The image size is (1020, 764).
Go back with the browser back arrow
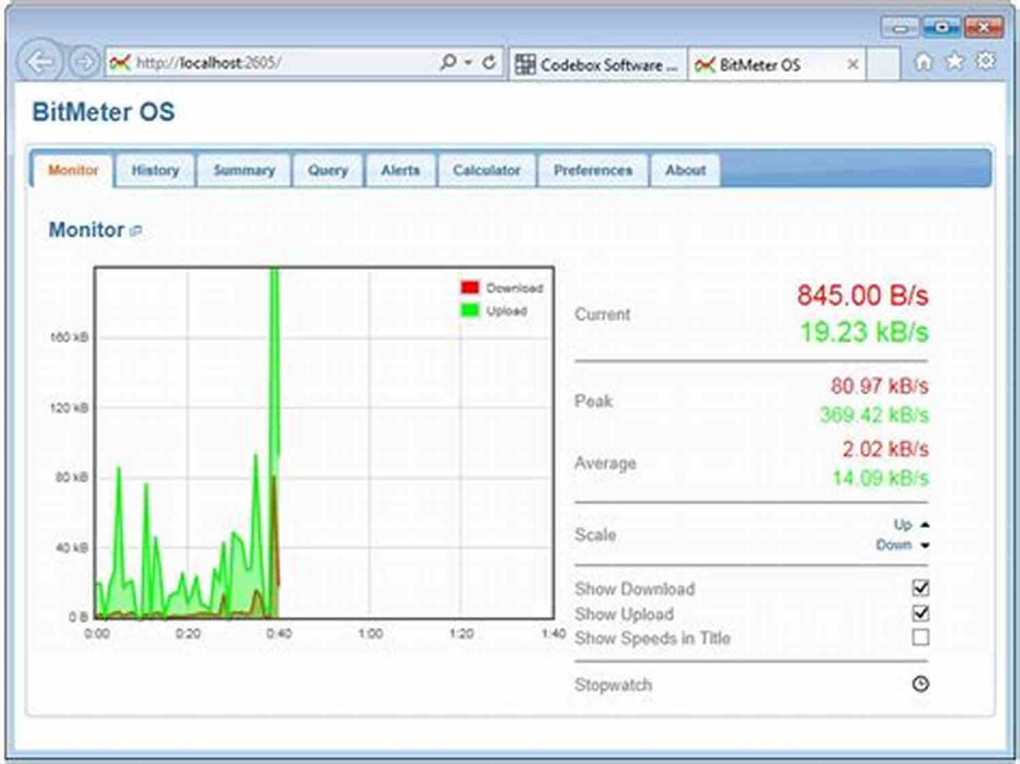point(40,62)
